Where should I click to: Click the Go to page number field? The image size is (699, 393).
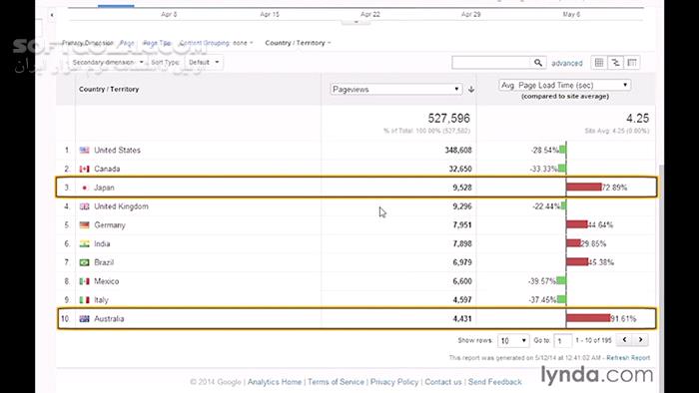[562, 340]
